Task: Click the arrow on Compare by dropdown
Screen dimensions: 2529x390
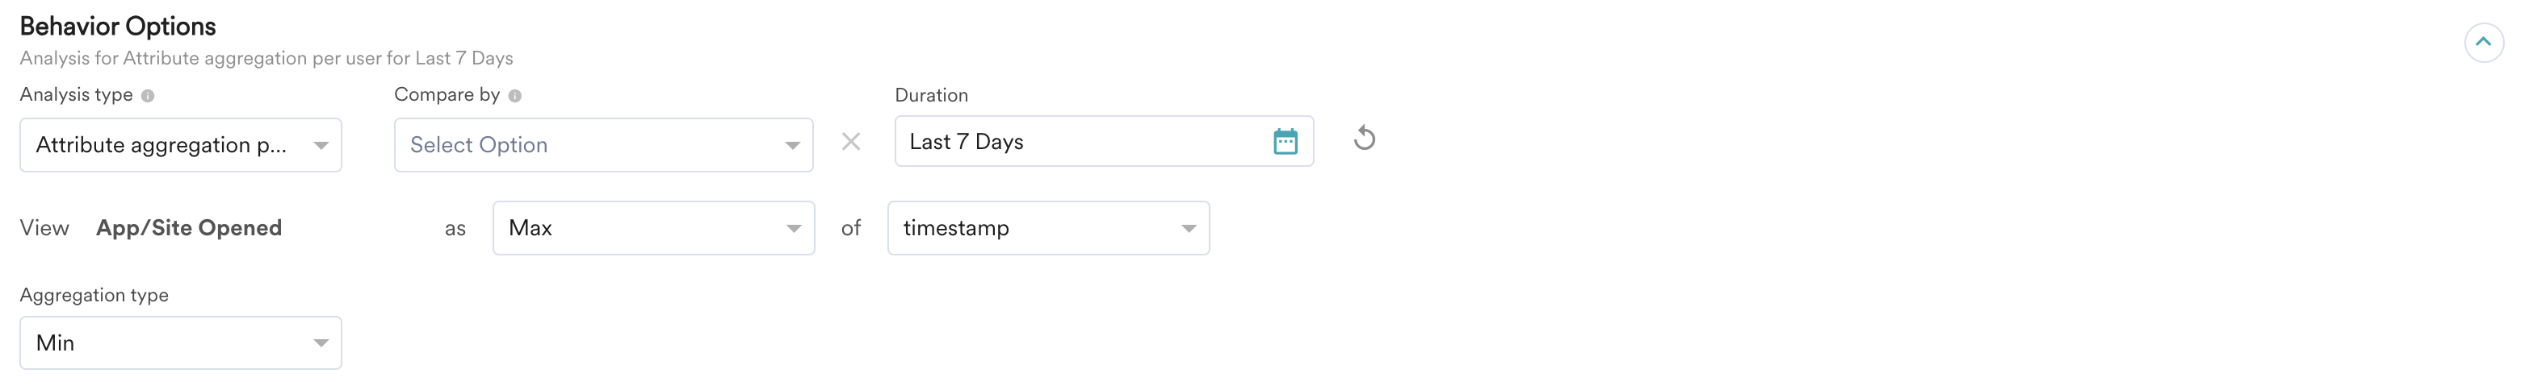Action: (791, 146)
